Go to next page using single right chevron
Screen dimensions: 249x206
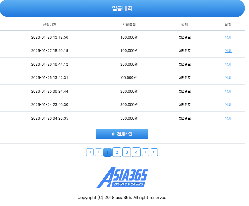[x=146, y=152]
